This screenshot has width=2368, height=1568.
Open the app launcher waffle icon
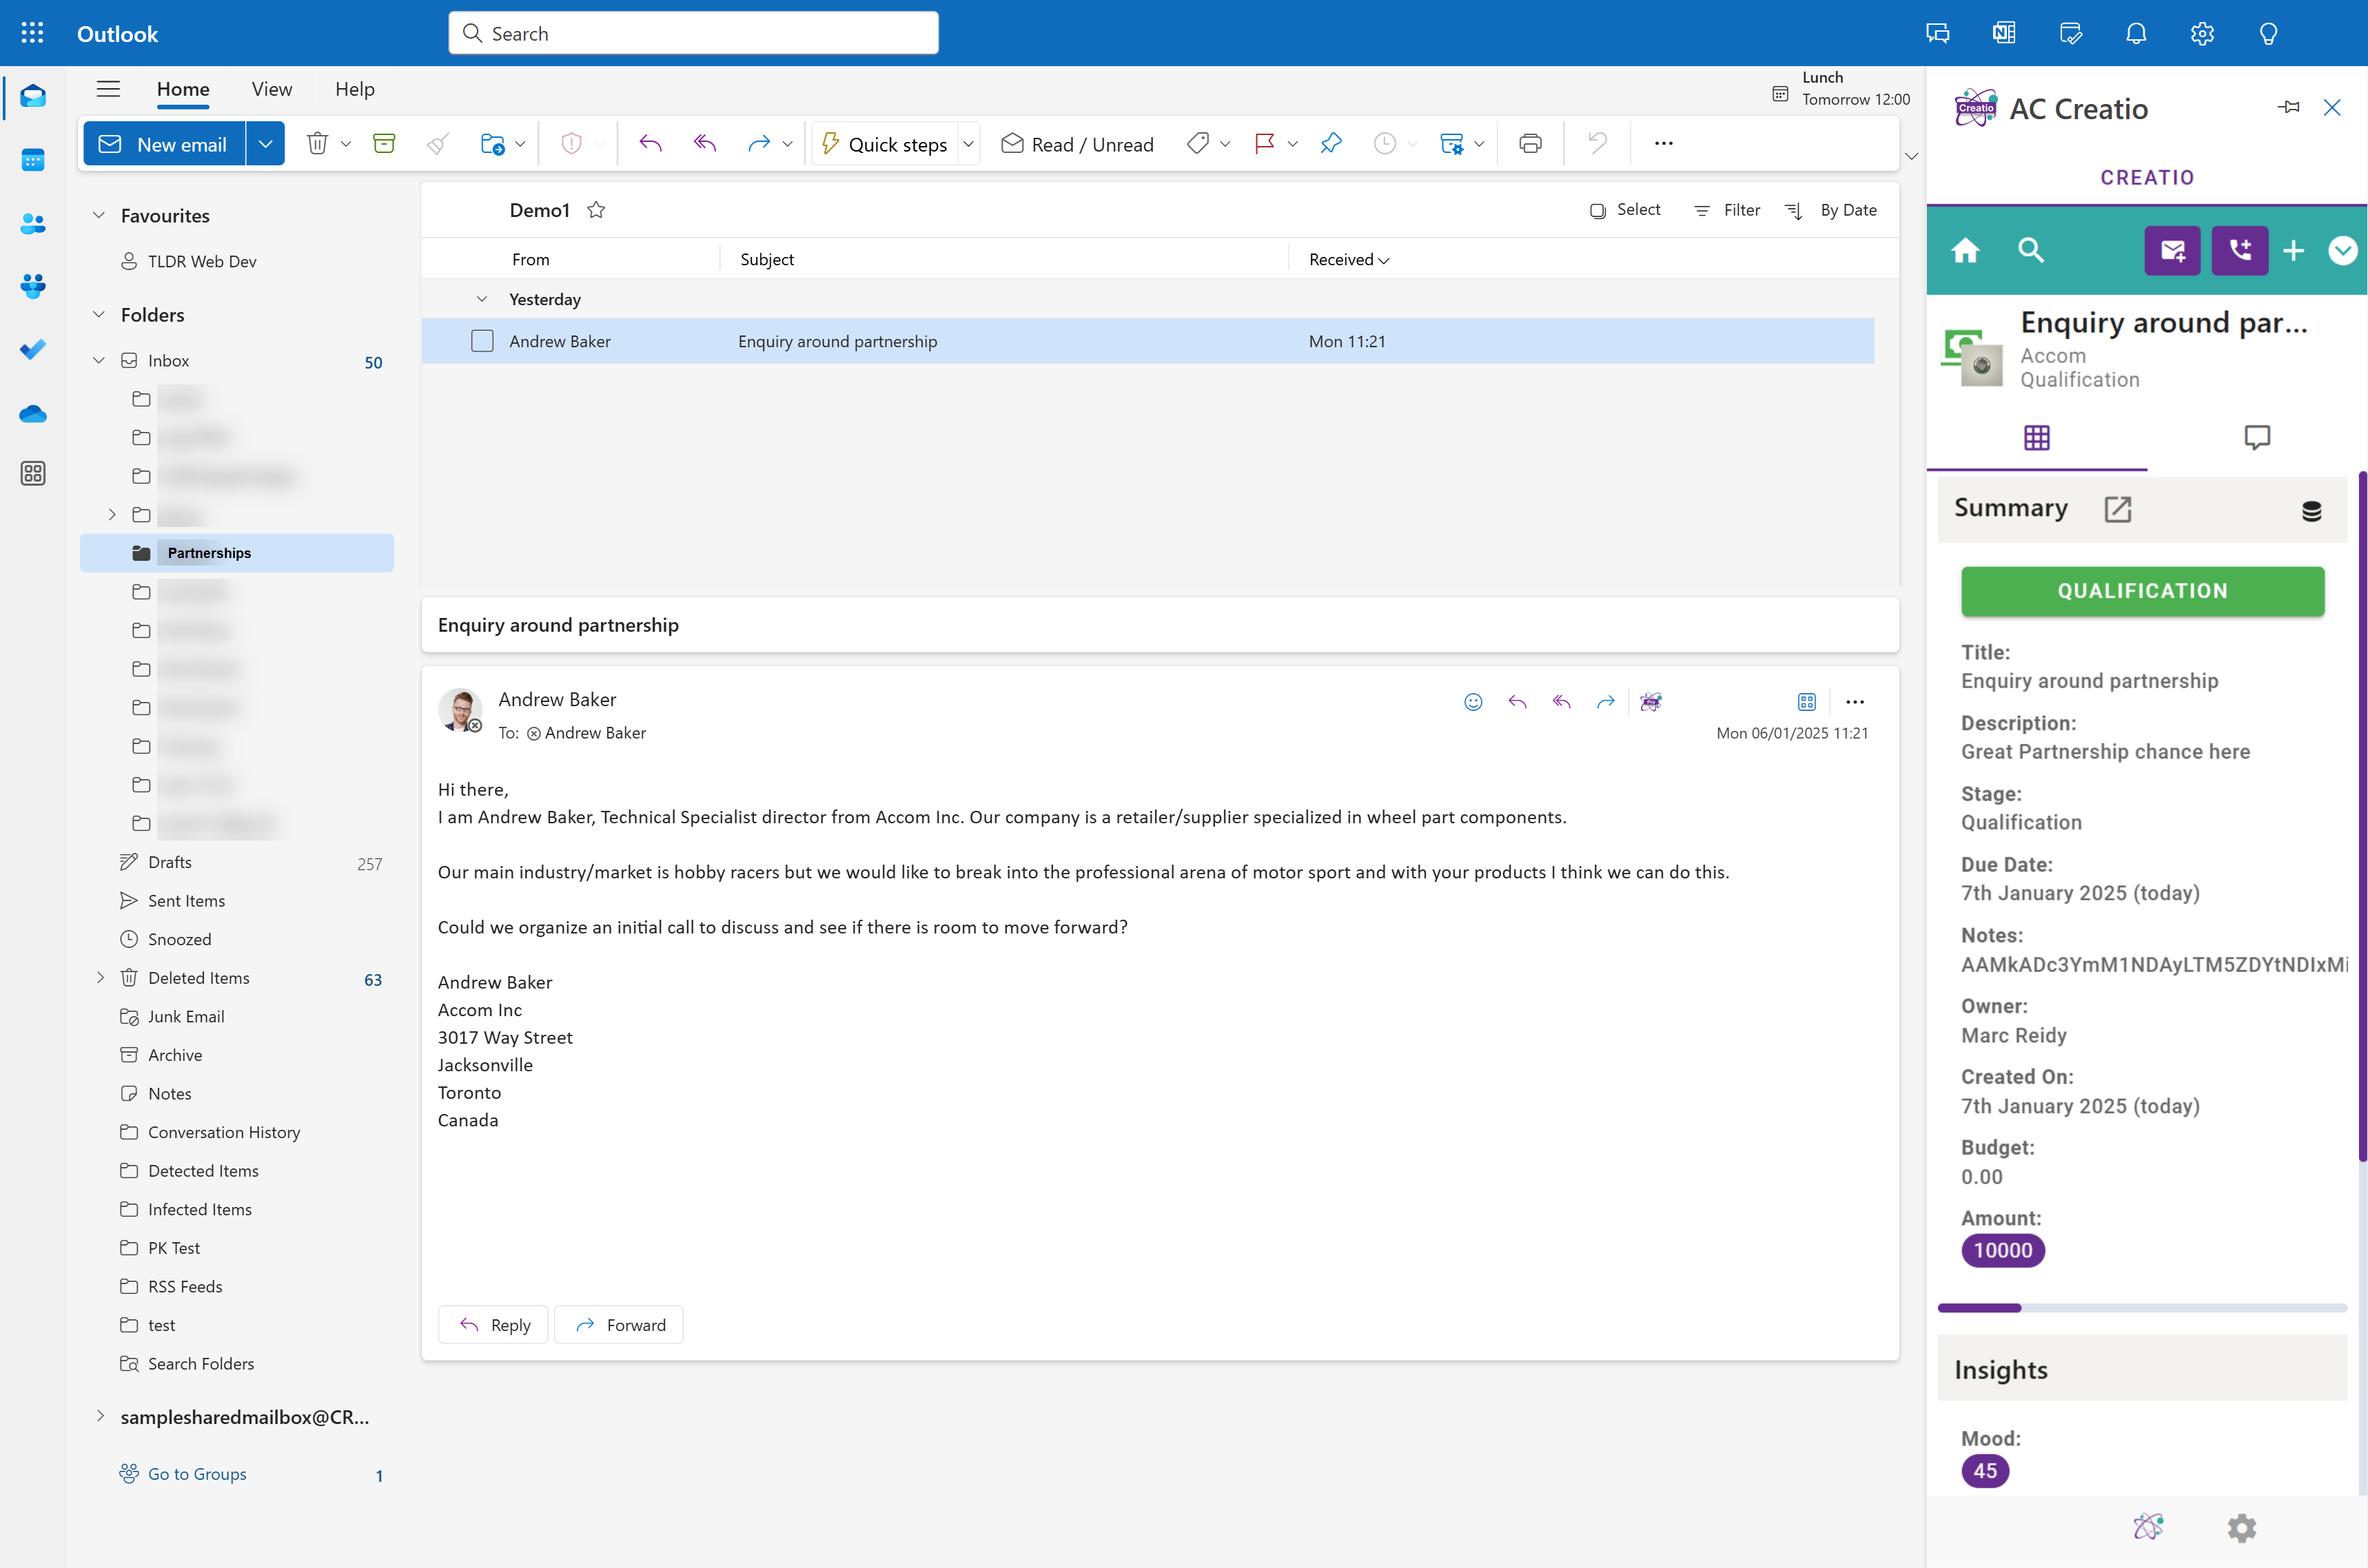pos(32,33)
